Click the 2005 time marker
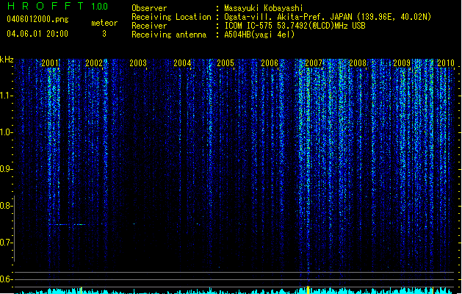 tap(225, 62)
